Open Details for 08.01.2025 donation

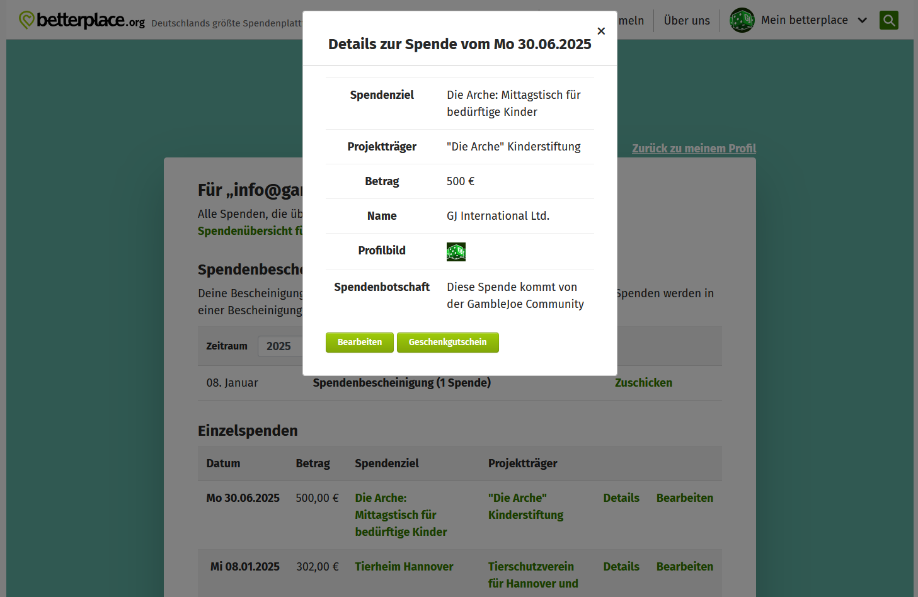point(621,566)
